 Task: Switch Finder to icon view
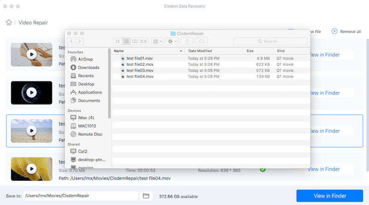(x=118, y=41)
